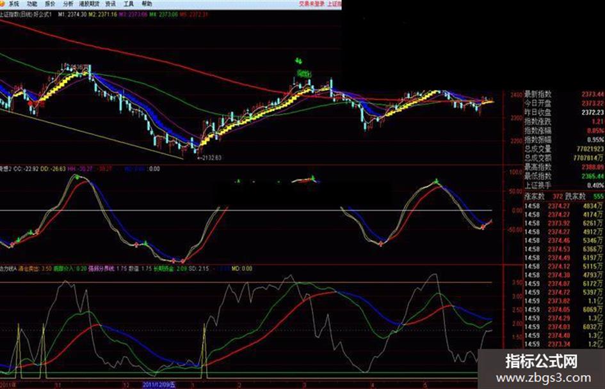Open the 系统 menu

[14, 4]
